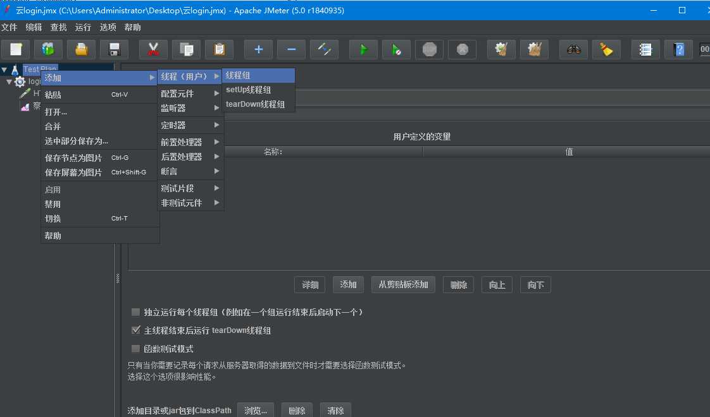
Task: Click the Stop test icon
Action: [x=429, y=49]
